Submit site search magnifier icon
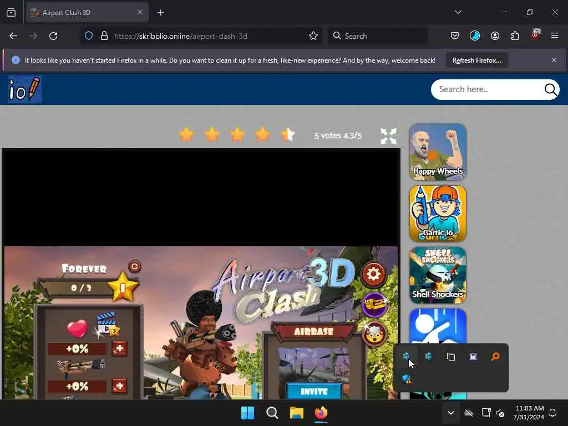 click(551, 89)
